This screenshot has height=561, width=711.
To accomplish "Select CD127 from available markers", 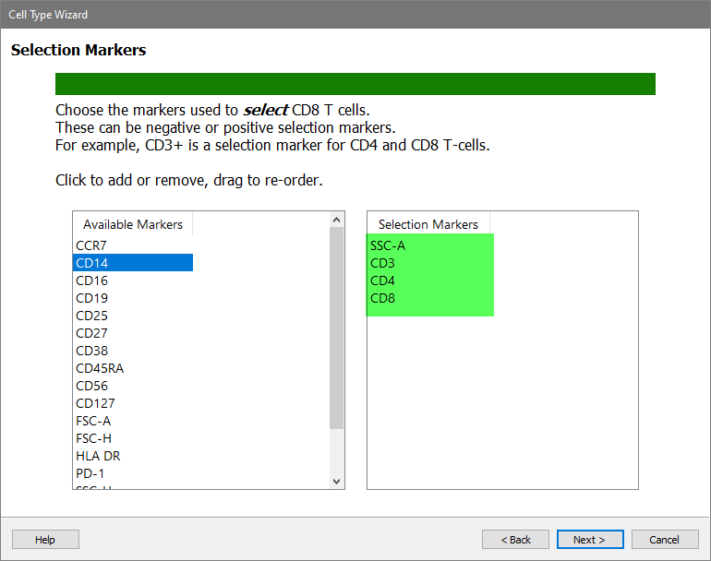I will click(95, 403).
